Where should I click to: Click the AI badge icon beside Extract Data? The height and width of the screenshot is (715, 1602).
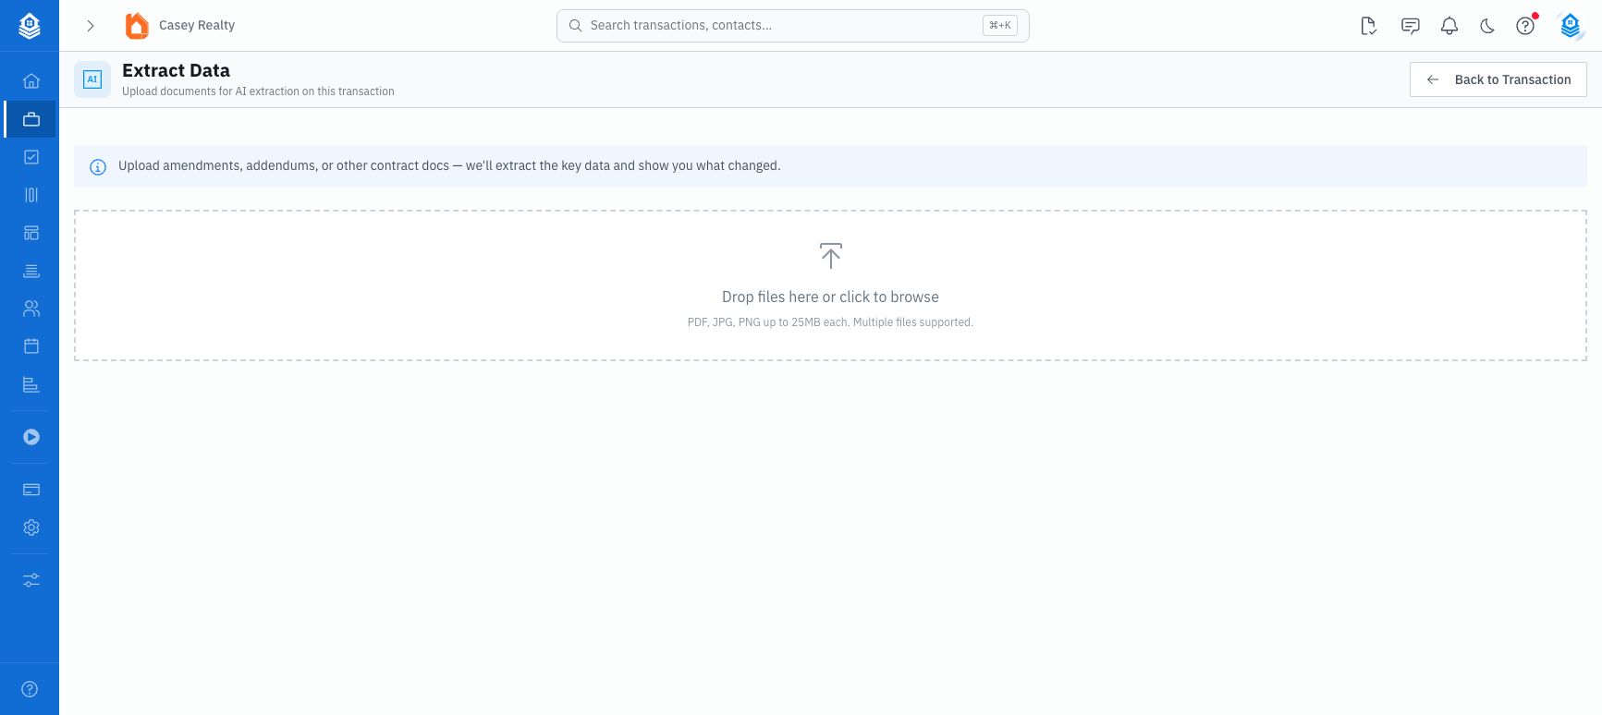pyautogui.click(x=92, y=79)
